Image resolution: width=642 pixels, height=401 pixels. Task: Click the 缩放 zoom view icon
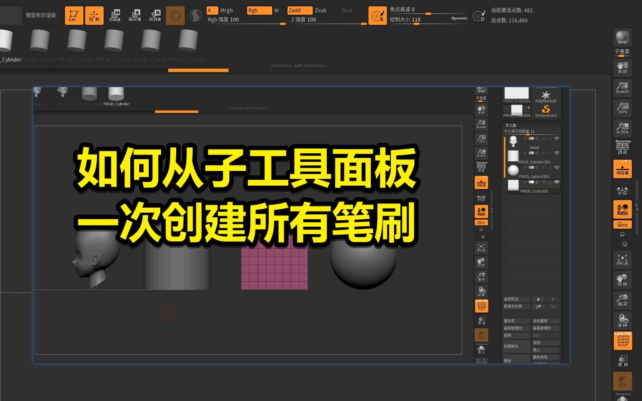(623, 300)
